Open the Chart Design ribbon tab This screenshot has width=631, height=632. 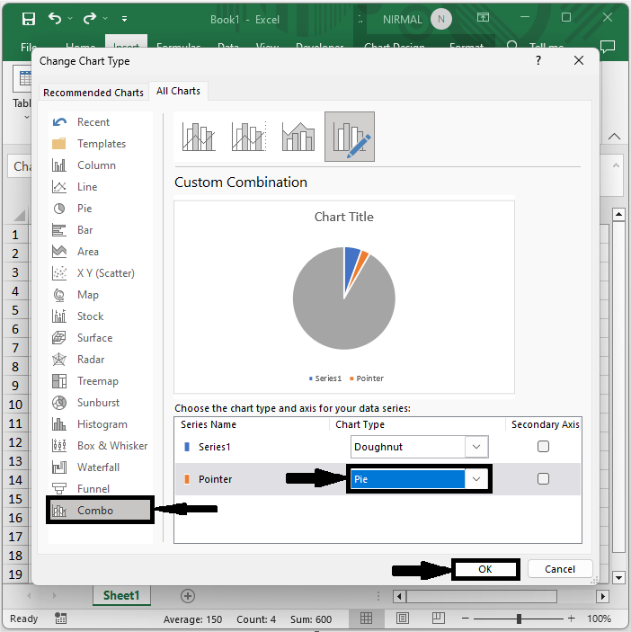[x=394, y=47]
